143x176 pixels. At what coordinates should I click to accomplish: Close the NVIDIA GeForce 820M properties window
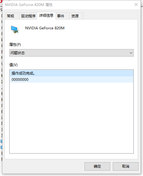pyautogui.click(x=136, y=4)
